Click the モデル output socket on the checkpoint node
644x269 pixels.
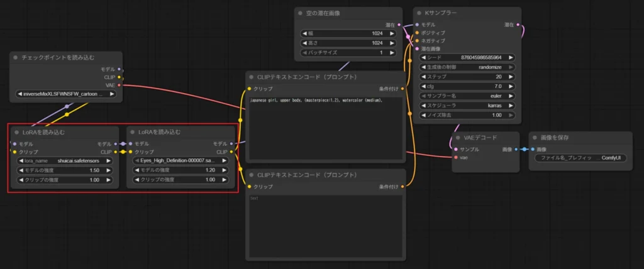pyautogui.click(x=119, y=69)
